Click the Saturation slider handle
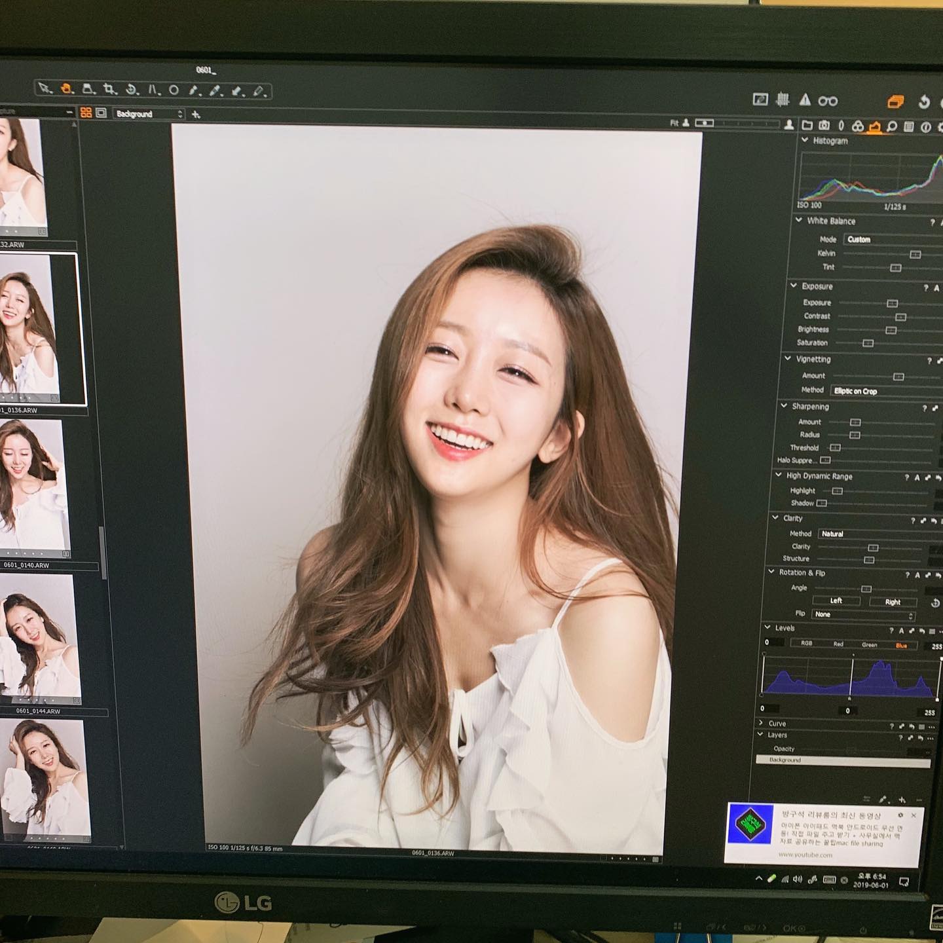Image resolution: width=943 pixels, height=943 pixels. click(868, 342)
